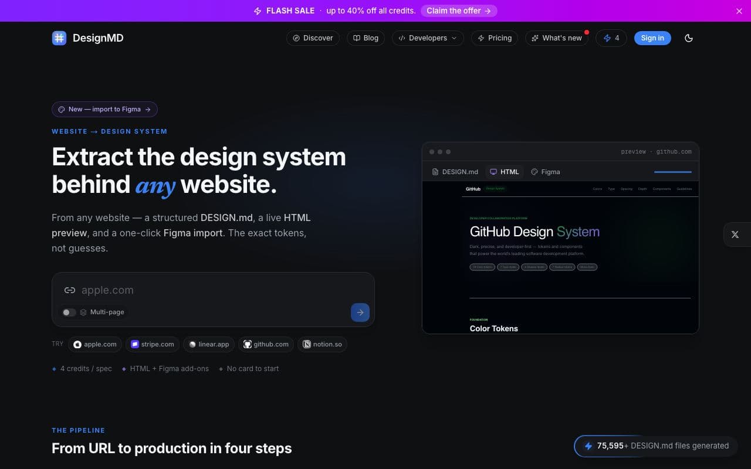Screen dimensions: 751x469
Task: Try the stripe.com example chip
Action: pos(153,344)
